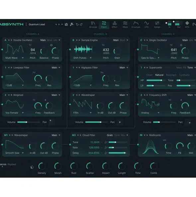Switch Double Oscillator to the Uni tab

pyautogui.click(x=55, y=40)
